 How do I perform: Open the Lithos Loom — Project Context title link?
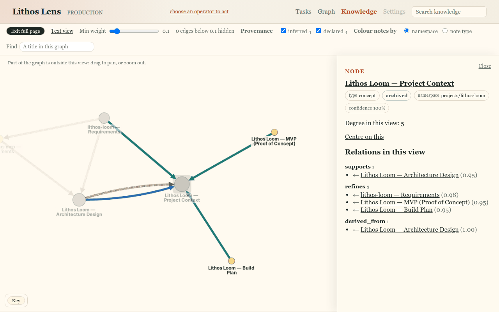point(399,83)
